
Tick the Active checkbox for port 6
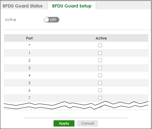pos(100,90)
